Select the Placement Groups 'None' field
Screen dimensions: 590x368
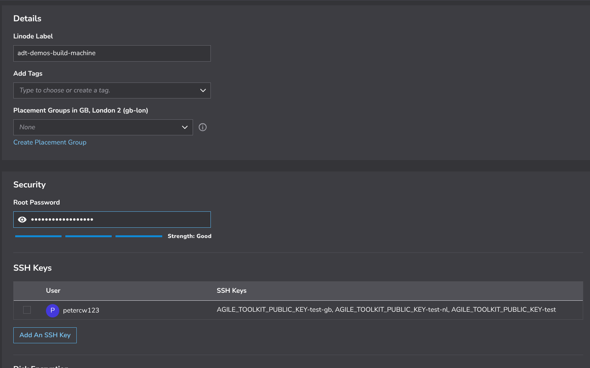pos(95,127)
